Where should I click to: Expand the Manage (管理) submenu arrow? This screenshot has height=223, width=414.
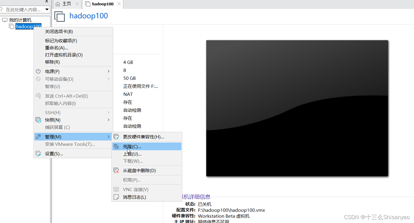(108, 137)
